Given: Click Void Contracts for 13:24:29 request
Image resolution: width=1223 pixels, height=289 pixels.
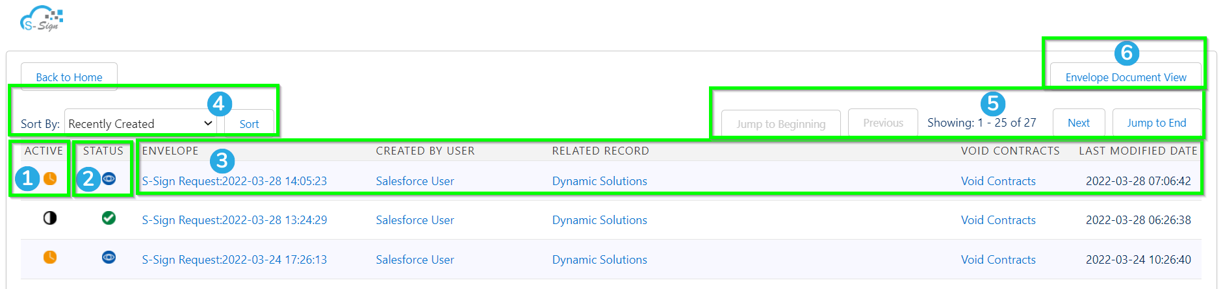Looking at the screenshot, I should pyautogui.click(x=998, y=220).
